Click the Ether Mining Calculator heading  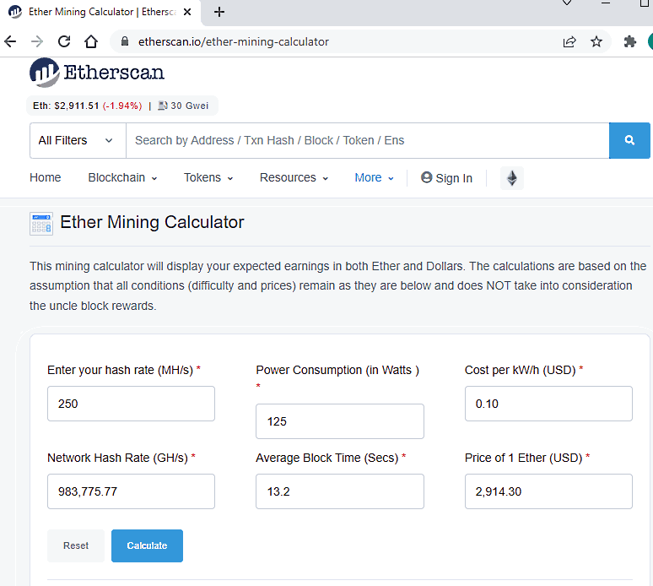pyautogui.click(x=152, y=222)
